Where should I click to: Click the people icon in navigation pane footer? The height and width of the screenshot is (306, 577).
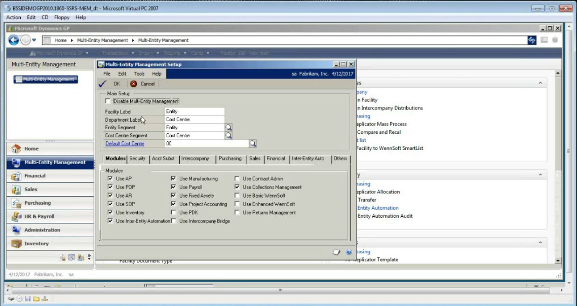tap(81, 257)
